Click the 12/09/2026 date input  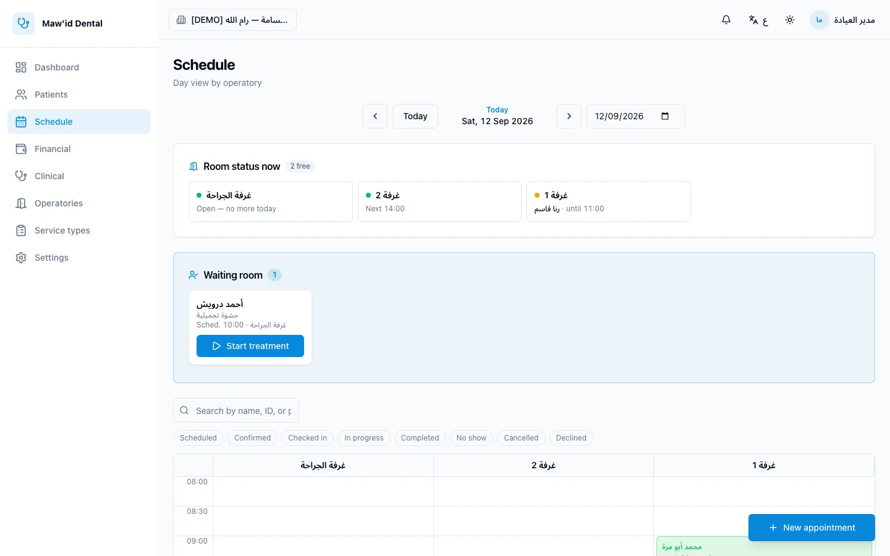point(636,116)
